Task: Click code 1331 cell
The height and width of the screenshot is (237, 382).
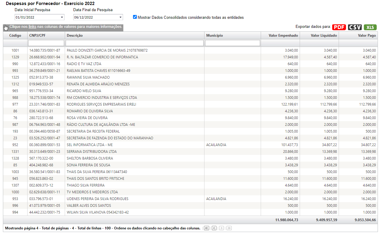Action: pyautogui.click(x=15, y=152)
